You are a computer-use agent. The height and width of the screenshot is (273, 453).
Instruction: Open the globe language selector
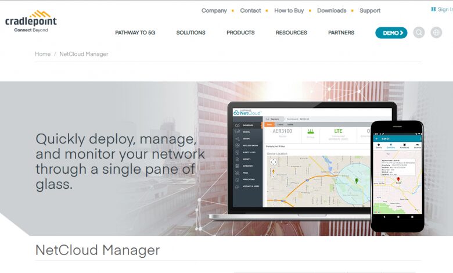pos(436,33)
